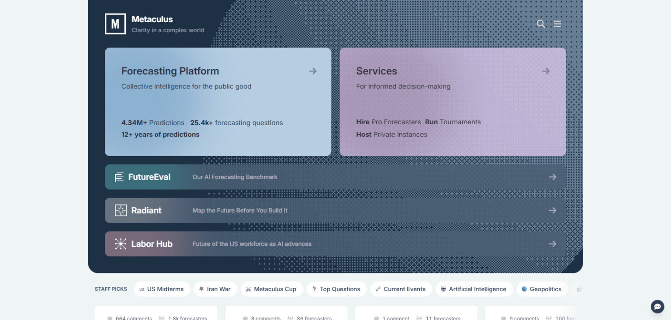Select the US Midterms staff pick
671x320 pixels.
point(162,289)
